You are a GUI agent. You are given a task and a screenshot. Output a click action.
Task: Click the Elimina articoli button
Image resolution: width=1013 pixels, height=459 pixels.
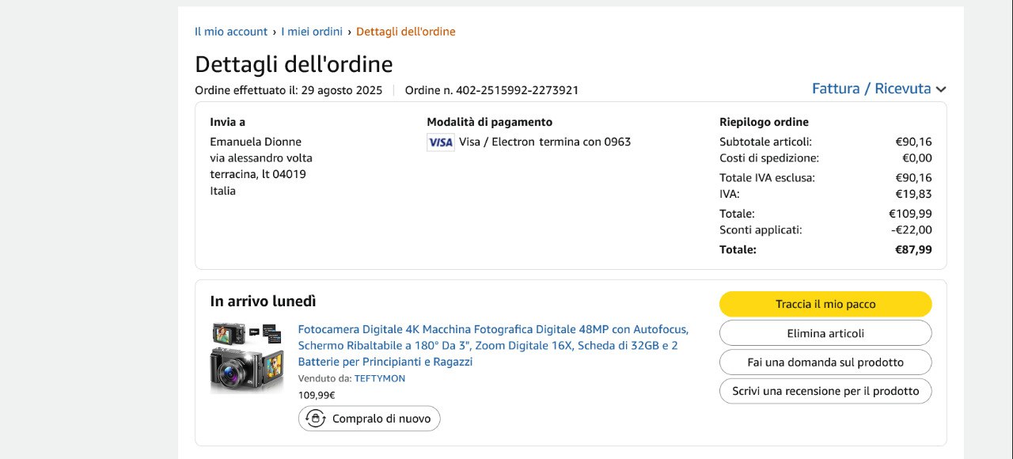825,333
